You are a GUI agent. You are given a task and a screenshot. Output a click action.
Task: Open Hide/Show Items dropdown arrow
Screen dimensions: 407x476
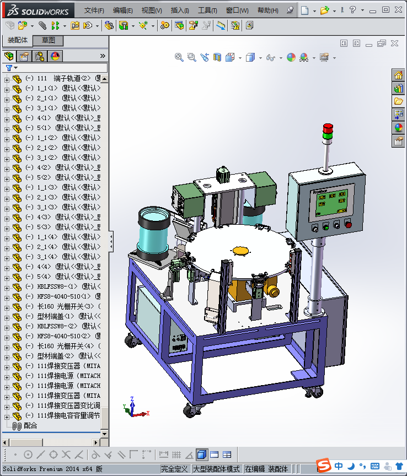tap(281, 58)
